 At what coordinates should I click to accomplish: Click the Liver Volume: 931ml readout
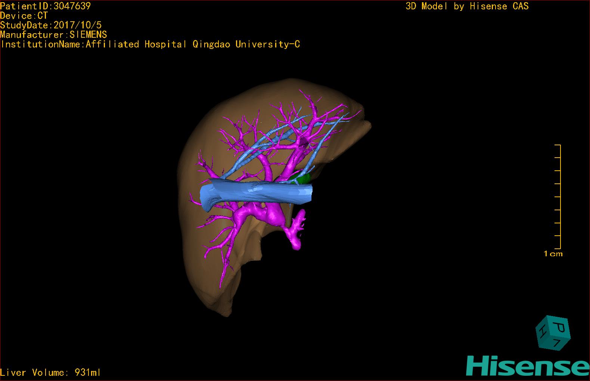(x=50, y=372)
